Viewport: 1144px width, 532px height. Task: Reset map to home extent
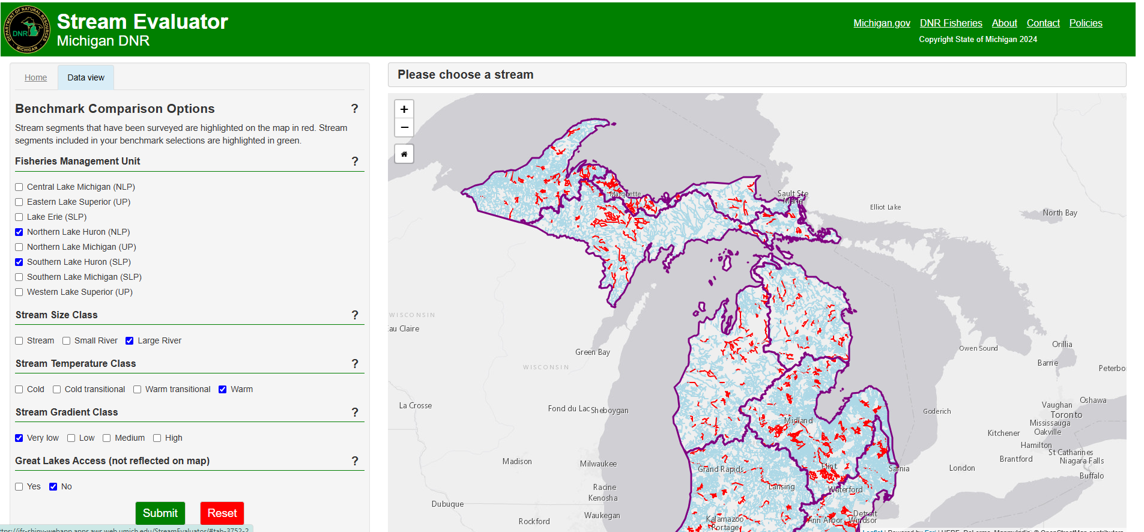click(x=404, y=154)
